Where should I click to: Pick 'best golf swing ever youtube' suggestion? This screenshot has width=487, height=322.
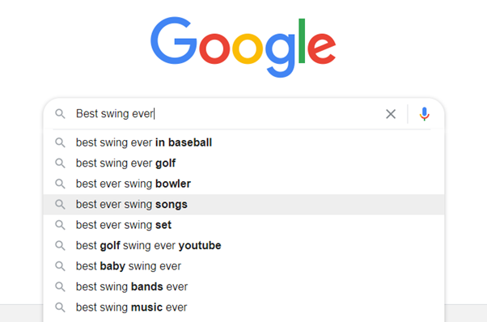click(x=243, y=246)
